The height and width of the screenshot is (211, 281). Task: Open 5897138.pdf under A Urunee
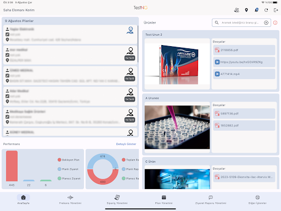click(244, 114)
